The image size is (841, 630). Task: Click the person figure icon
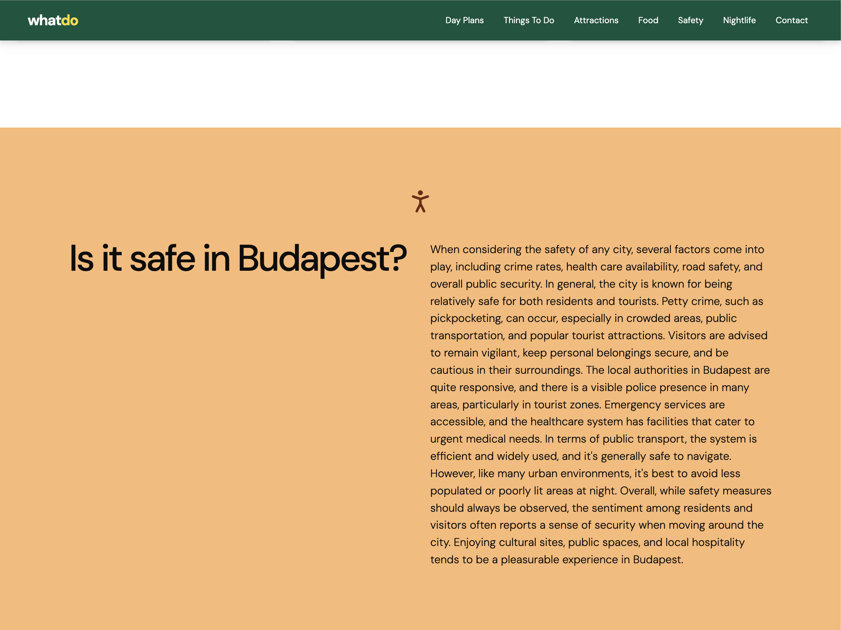(420, 201)
